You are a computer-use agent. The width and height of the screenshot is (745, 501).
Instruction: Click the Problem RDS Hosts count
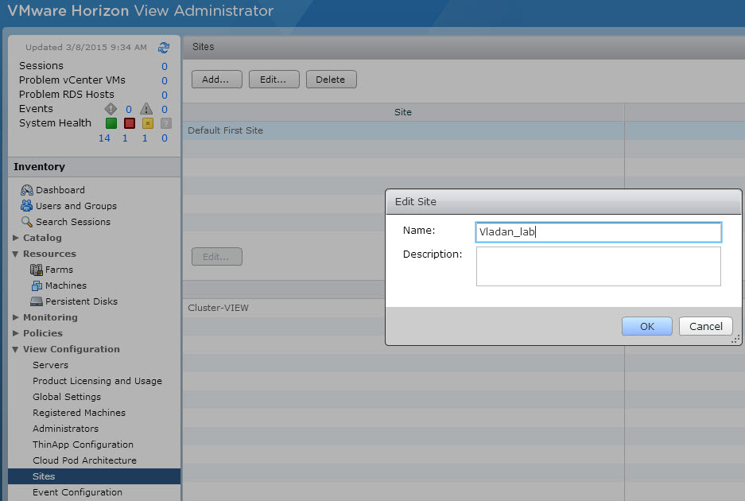165,95
